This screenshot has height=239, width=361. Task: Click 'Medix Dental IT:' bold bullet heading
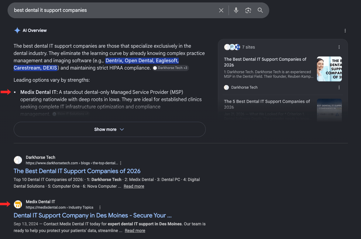39,92
